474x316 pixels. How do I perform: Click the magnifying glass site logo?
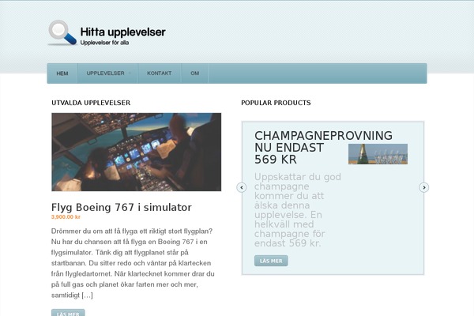coord(62,33)
